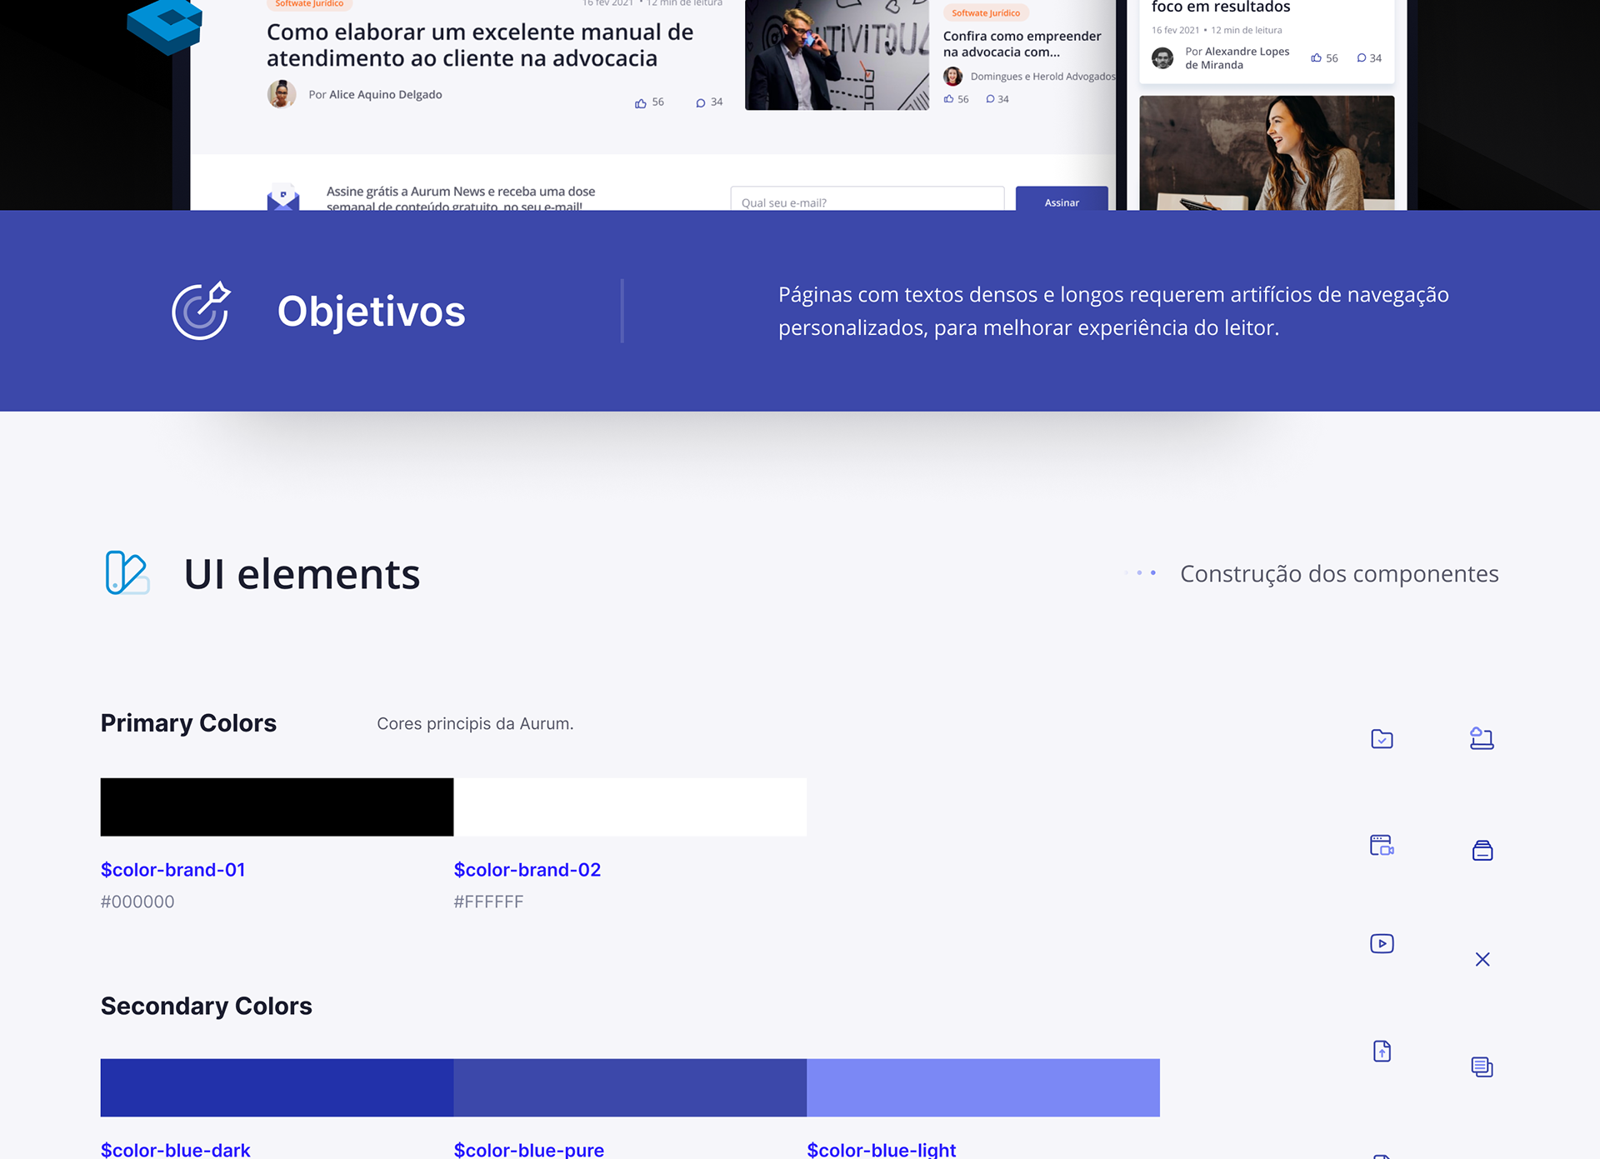Select the white color-brand-02 swatch

pos(630,807)
